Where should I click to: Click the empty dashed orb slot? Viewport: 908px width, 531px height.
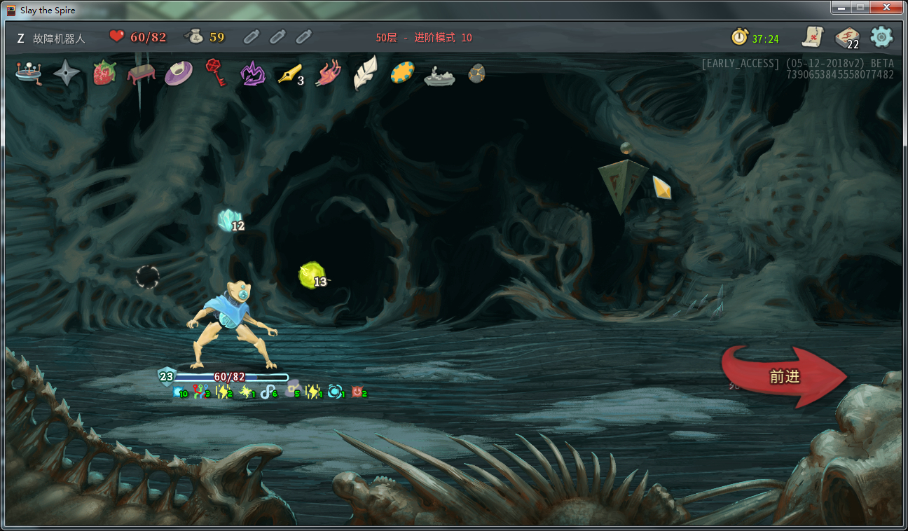click(x=147, y=277)
